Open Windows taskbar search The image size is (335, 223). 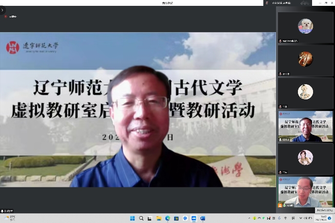(x=141, y=219)
